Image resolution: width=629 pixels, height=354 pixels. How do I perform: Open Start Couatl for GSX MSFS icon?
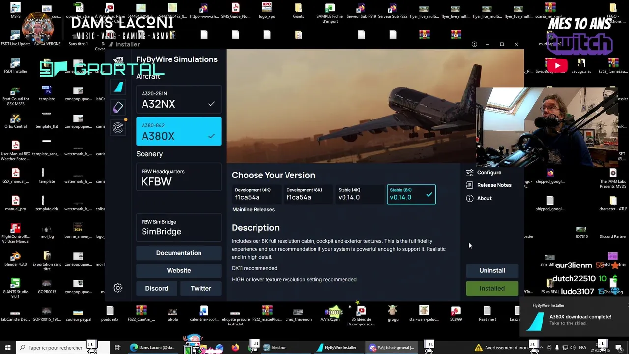(x=15, y=96)
